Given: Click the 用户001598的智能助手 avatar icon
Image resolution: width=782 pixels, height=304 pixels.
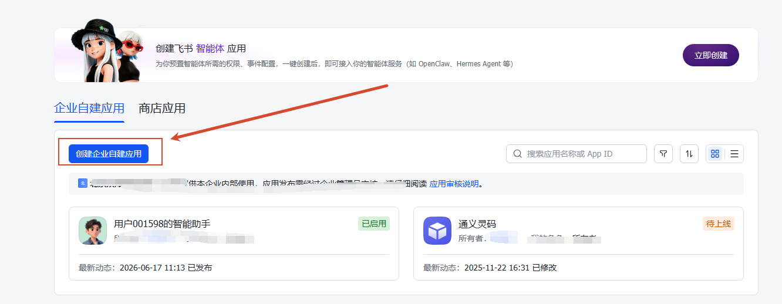Looking at the screenshot, I should pyautogui.click(x=93, y=231).
